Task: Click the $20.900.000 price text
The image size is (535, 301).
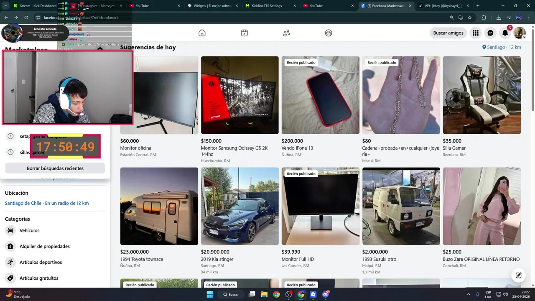Action: click(x=215, y=252)
